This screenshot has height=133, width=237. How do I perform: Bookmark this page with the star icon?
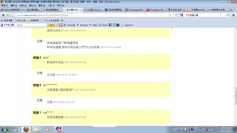click(x=170, y=15)
